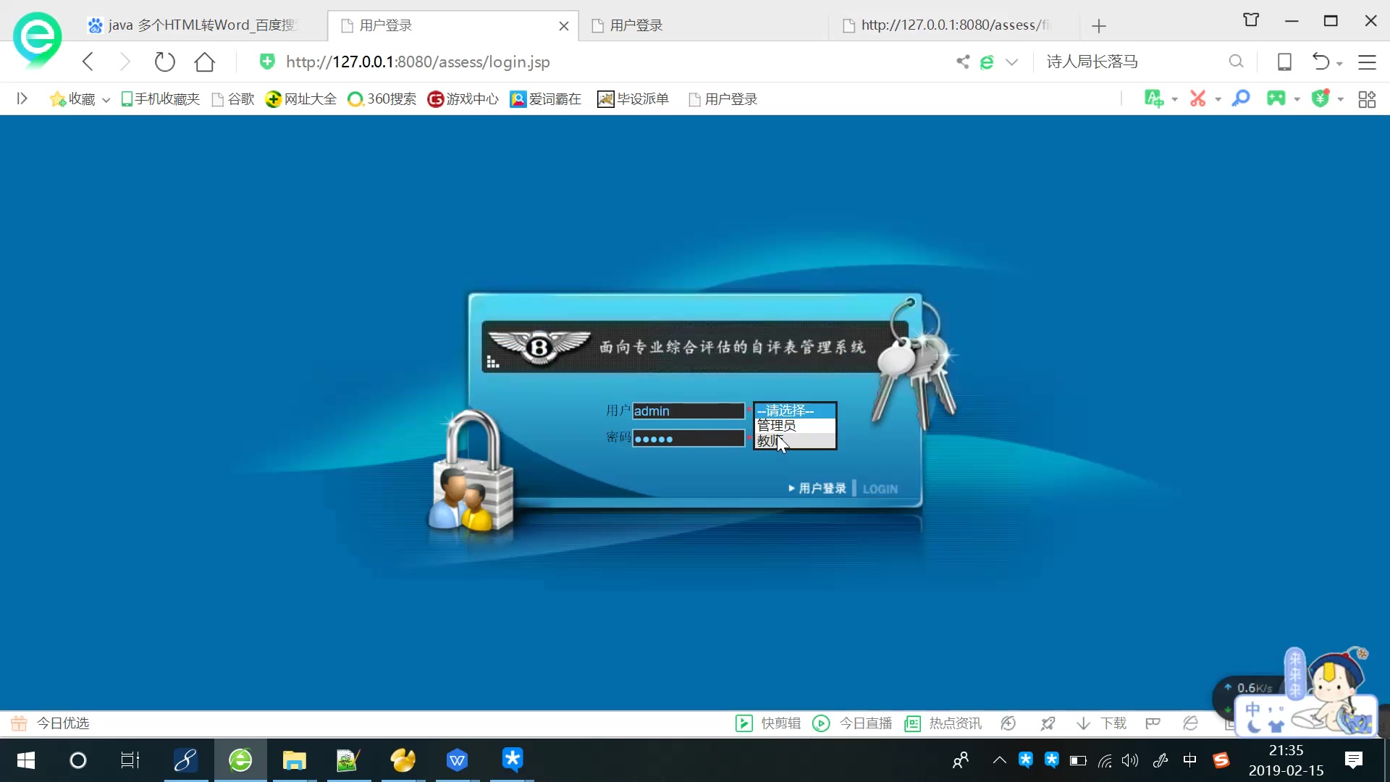The width and height of the screenshot is (1390, 782).
Task: Open the 游戏中心 bookmark
Action: (x=463, y=99)
